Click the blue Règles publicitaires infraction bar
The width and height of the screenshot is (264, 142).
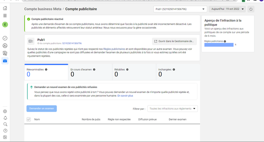tap(219, 45)
